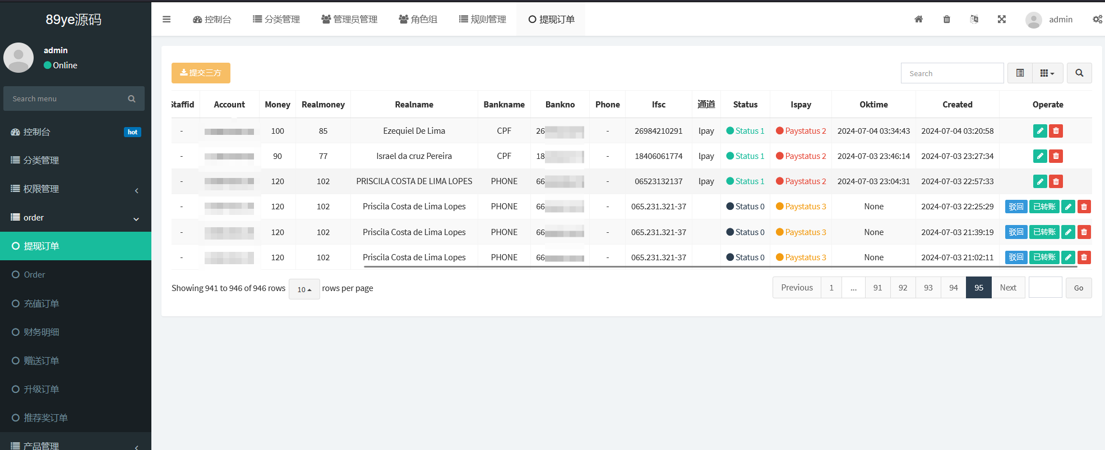
Task: Delete the PRISCILA COSTA DE LIMA LOPES row
Action: 1056,181
